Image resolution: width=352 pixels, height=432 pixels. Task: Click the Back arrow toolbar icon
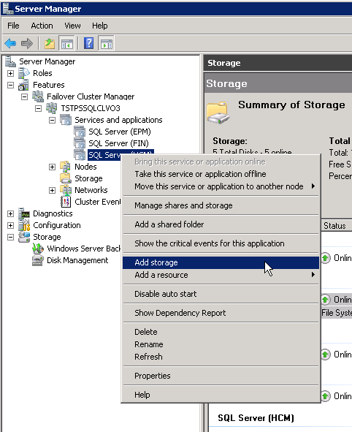tap(10, 44)
